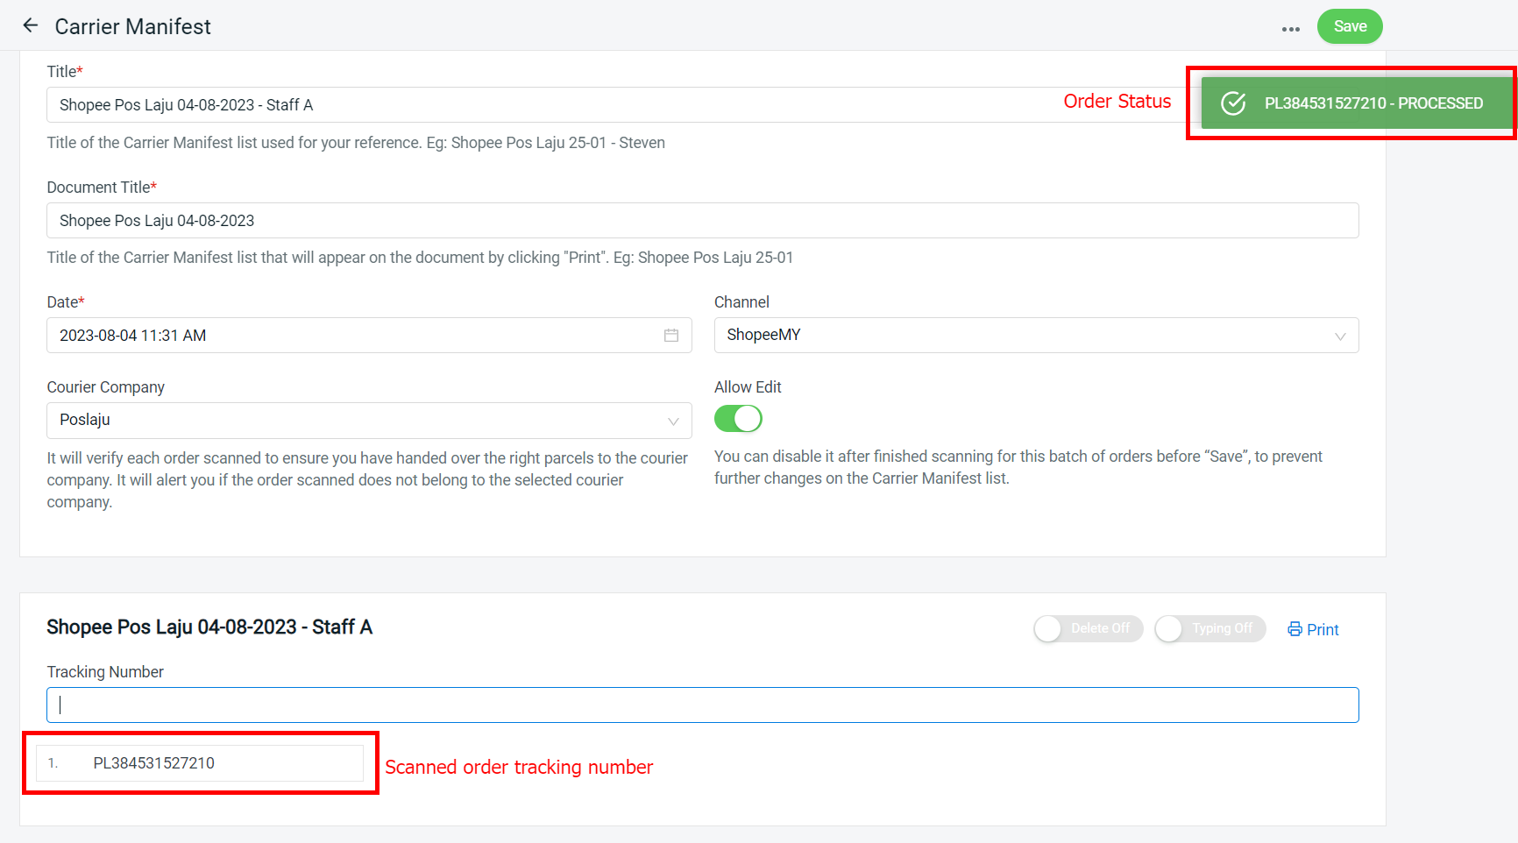Click the Courier Company chevron arrow

[673, 421]
